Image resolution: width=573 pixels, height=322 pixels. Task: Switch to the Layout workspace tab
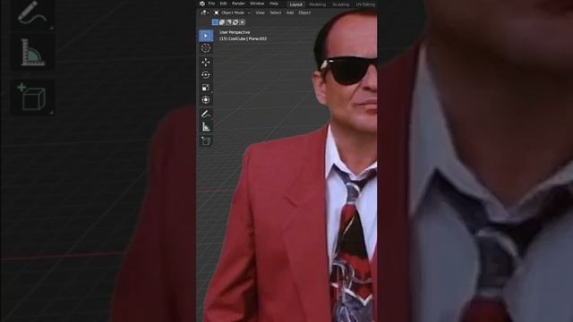tap(296, 4)
